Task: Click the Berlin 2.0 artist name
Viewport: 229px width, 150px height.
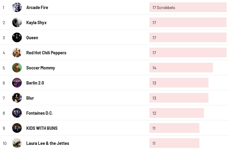Action: [35, 83]
